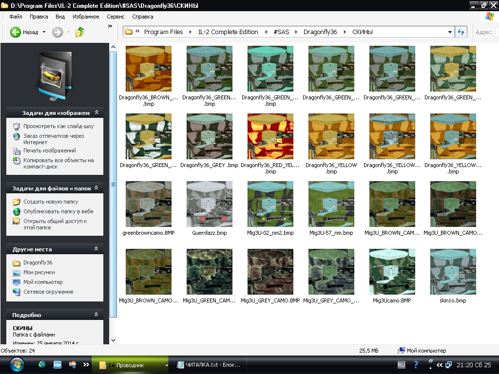Select the greenbrowncamo.BMP thumbnail

[x=149, y=204]
